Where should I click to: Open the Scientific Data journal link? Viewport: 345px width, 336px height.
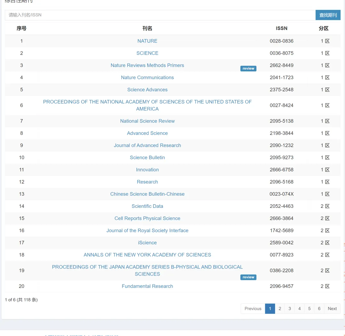147,206
